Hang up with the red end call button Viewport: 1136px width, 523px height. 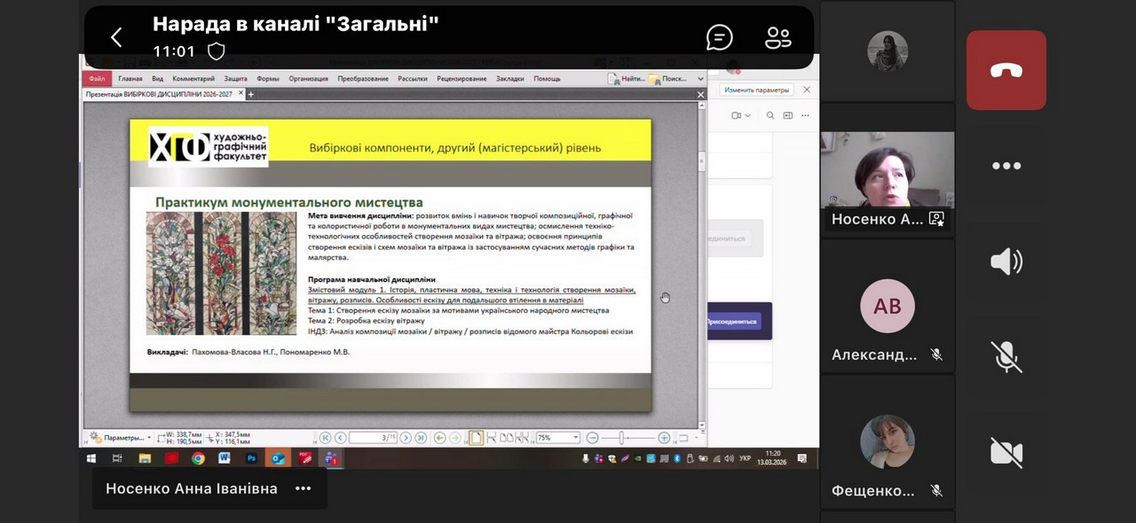tap(1006, 71)
